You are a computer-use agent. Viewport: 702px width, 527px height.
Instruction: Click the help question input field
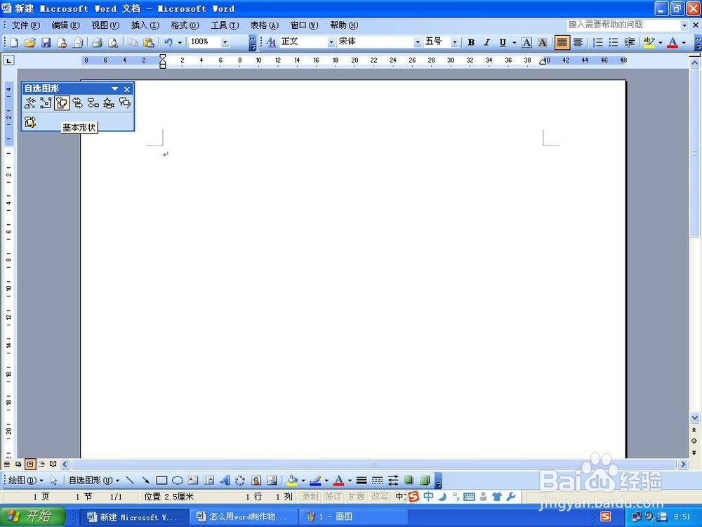tap(623, 25)
